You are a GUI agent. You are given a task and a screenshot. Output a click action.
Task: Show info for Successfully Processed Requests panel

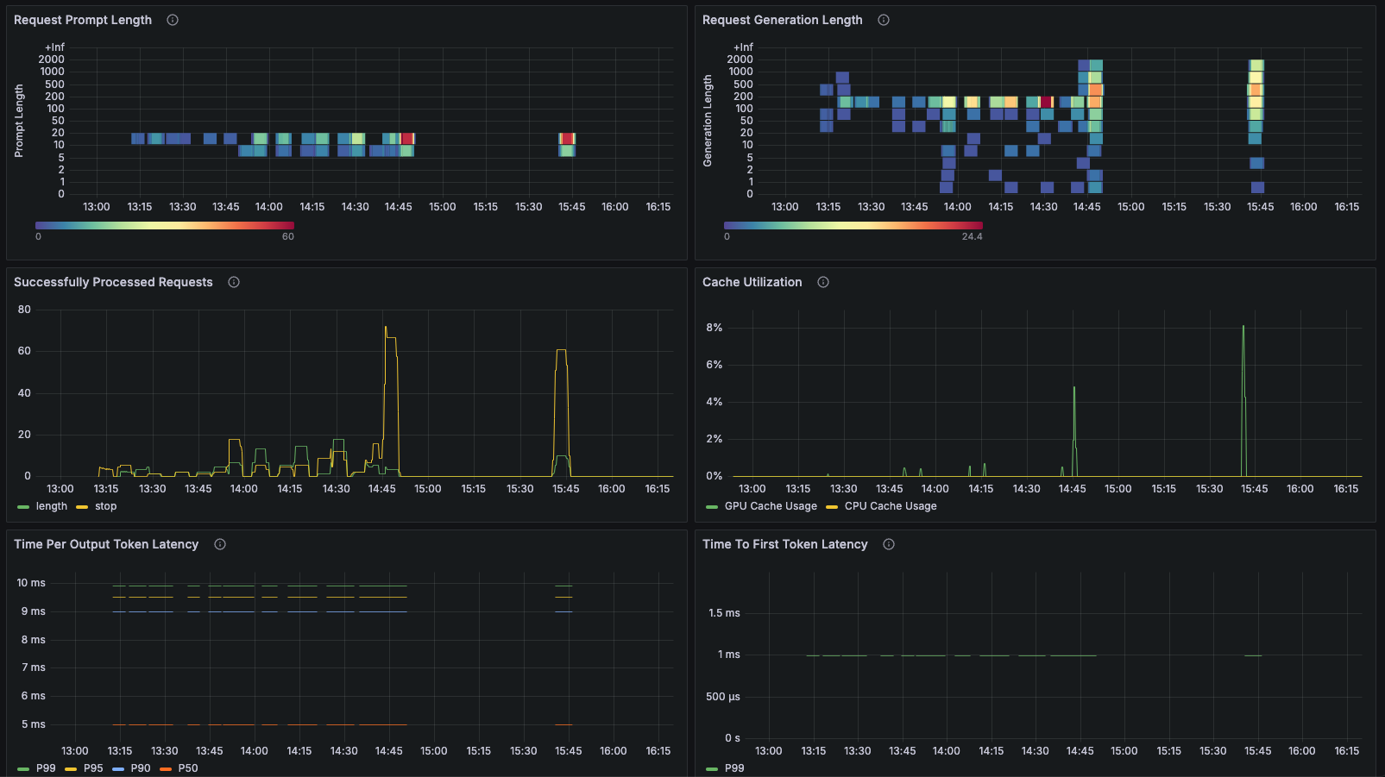234,282
